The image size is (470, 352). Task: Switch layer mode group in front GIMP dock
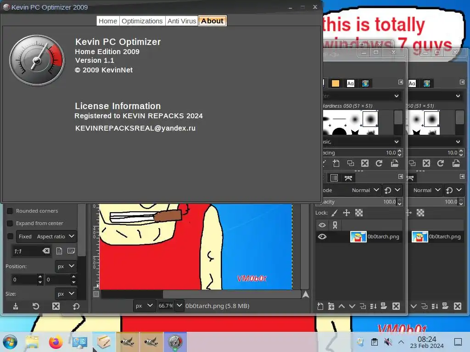(x=392, y=190)
